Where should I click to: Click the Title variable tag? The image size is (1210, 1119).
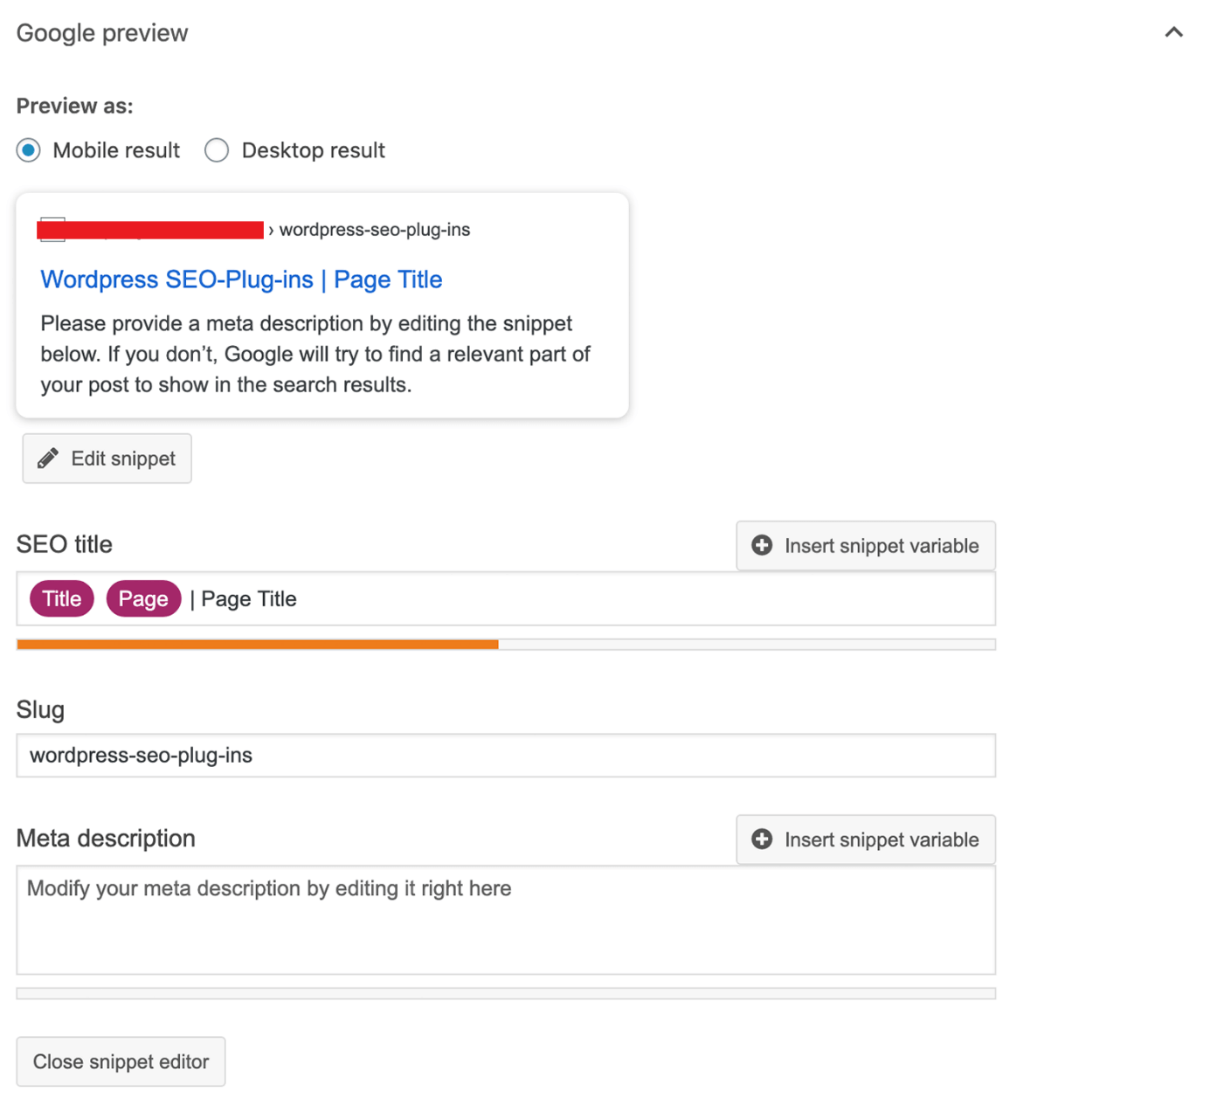[62, 599]
